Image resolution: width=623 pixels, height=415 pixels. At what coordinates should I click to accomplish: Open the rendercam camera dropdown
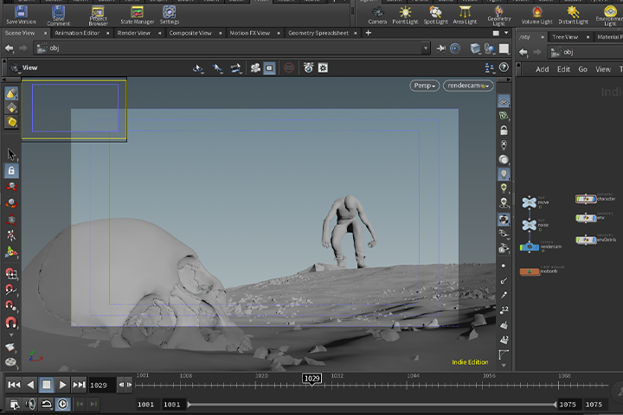tap(468, 86)
